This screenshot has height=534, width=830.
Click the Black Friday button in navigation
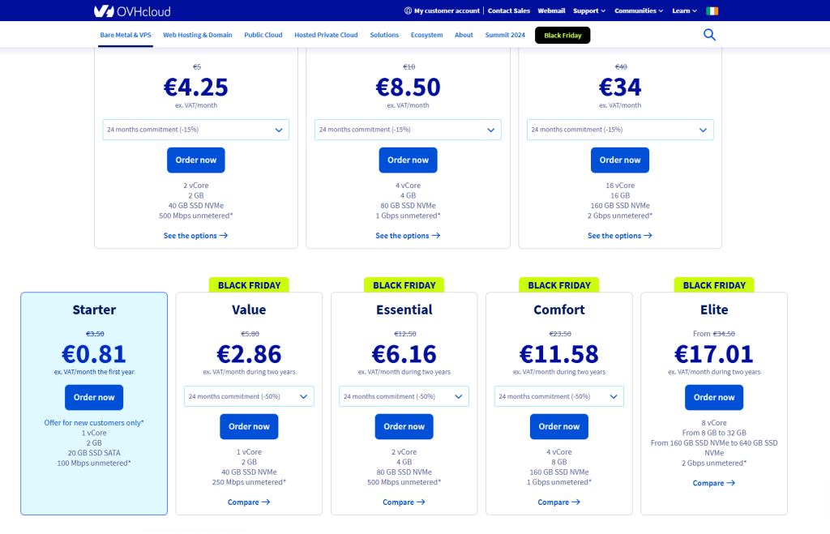coord(563,35)
